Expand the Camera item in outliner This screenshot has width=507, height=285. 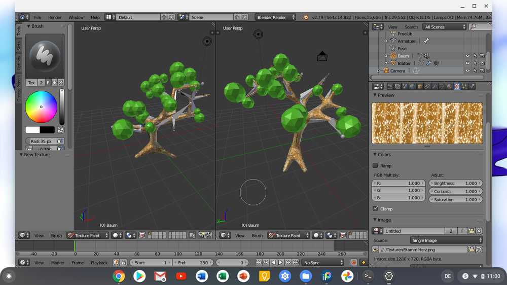click(x=378, y=71)
